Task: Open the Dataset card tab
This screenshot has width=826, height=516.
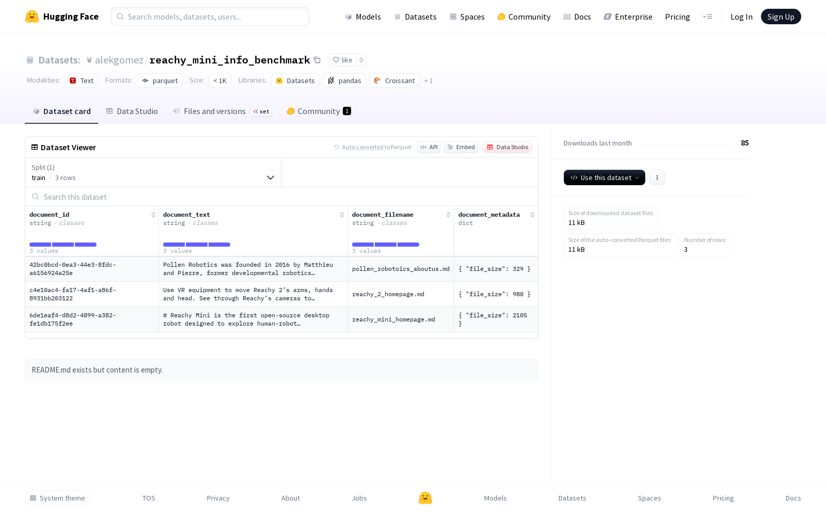Action: [61, 111]
